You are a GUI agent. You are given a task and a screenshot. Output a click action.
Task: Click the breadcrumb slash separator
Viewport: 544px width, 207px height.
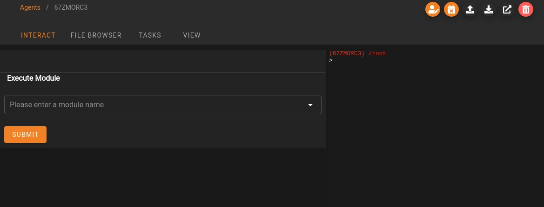pyautogui.click(x=47, y=7)
